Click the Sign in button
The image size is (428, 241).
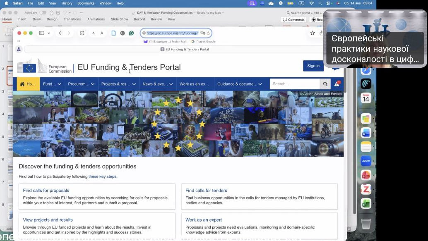[313, 66]
